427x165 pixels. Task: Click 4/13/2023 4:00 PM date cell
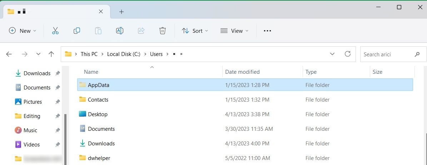click(x=247, y=144)
